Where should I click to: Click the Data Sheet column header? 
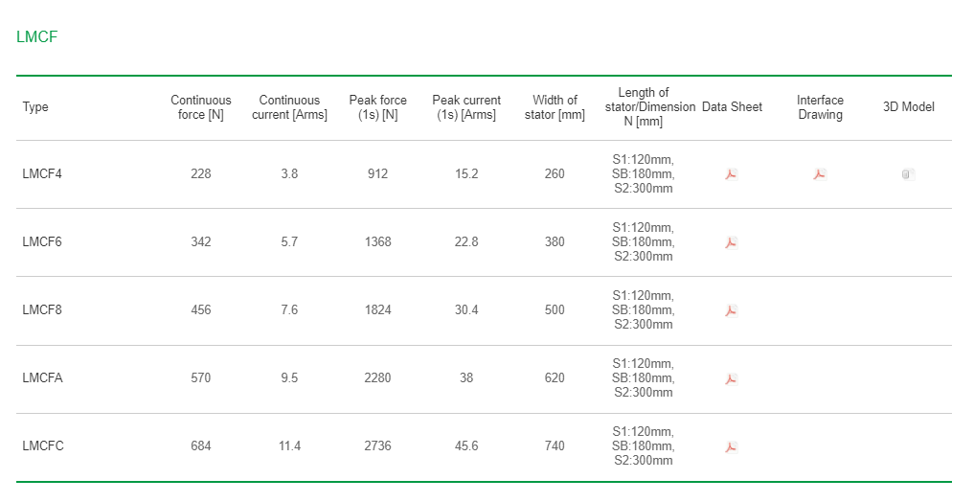(x=732, y=107)
